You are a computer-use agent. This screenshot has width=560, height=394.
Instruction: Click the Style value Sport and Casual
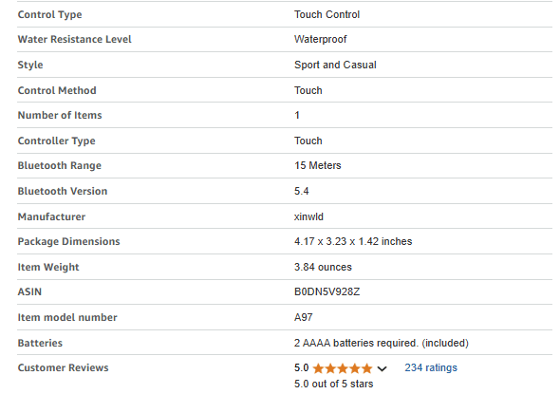tap(335, 65)
